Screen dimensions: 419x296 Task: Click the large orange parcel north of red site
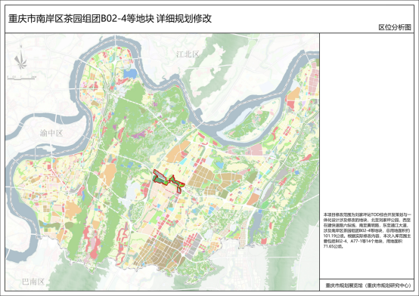pos(178,151)
